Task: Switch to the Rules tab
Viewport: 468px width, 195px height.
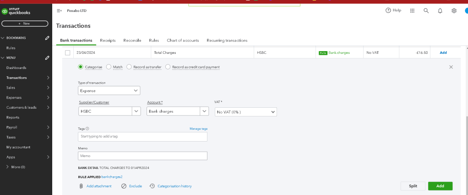Action: pos(154,41)
